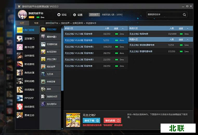This screenshot has width=198, height=135.
Task: Click the search magnifier icon
Action: [184, 15]
